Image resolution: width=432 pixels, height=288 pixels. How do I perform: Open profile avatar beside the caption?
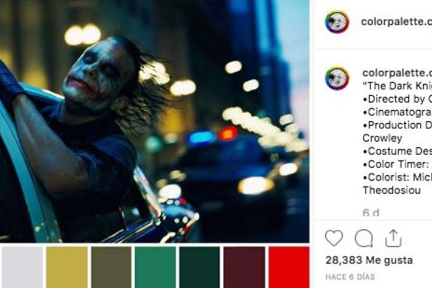[337, 78]
